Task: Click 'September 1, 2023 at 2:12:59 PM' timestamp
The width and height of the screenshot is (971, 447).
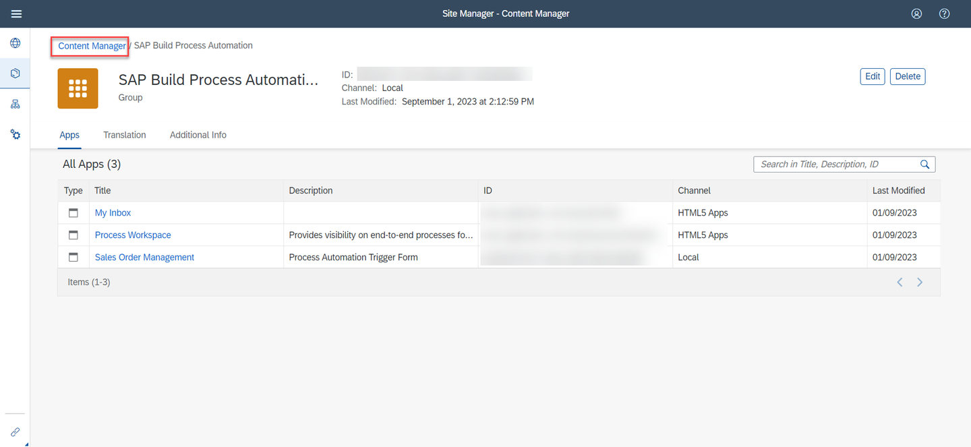Action: coord(468,102)
